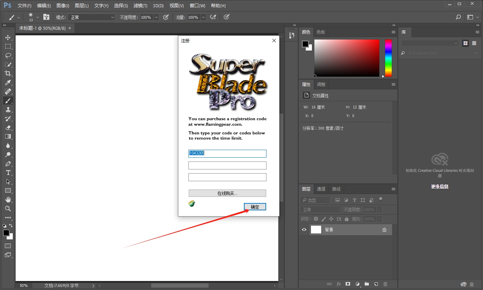Viewport: 483px width, 290px height.
Task: Select the Quick Selection tool
Action: 8,64
